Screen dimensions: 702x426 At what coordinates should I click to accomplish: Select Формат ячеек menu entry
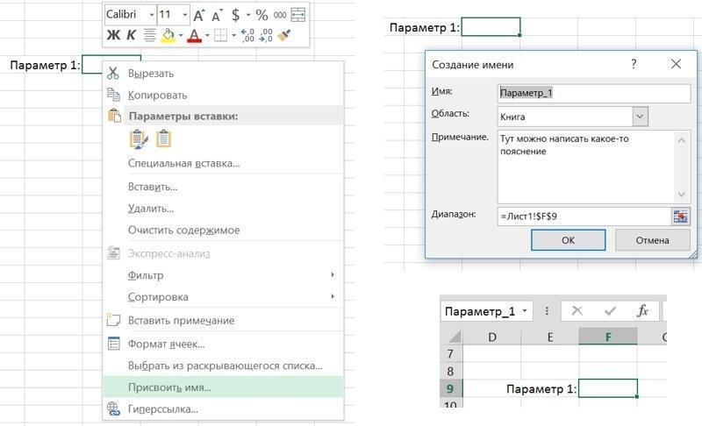click(x=166, y=344)
